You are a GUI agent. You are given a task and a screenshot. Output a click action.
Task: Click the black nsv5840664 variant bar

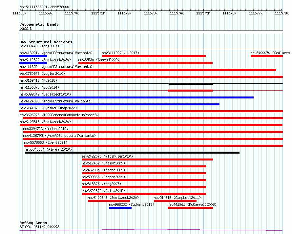132,153
